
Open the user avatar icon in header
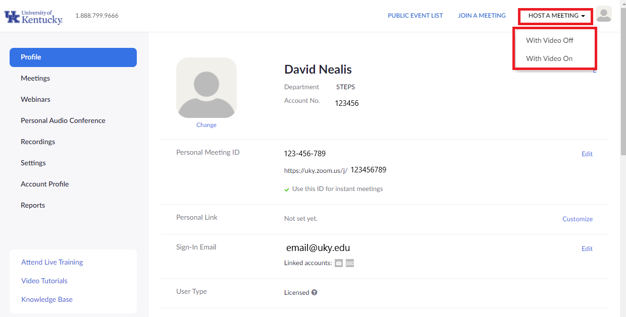tap(604, 14)
